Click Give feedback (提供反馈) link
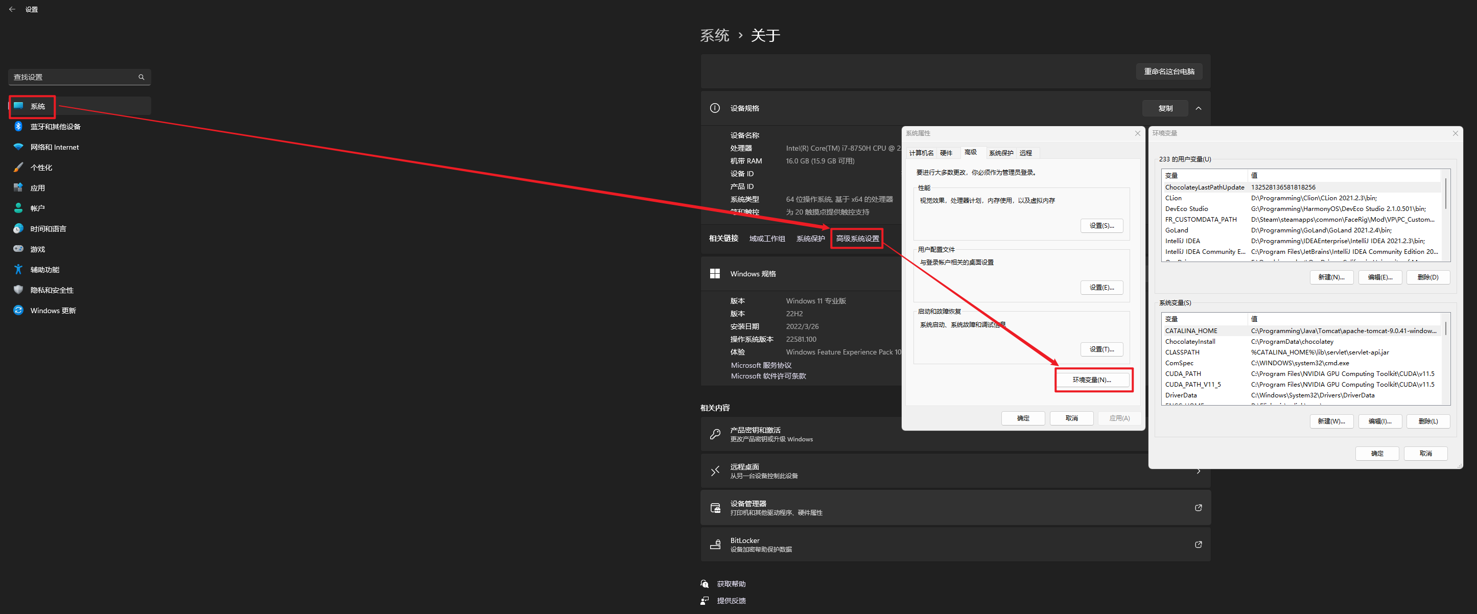Viewport: 1477px width, 614px height. click(731, 601)
